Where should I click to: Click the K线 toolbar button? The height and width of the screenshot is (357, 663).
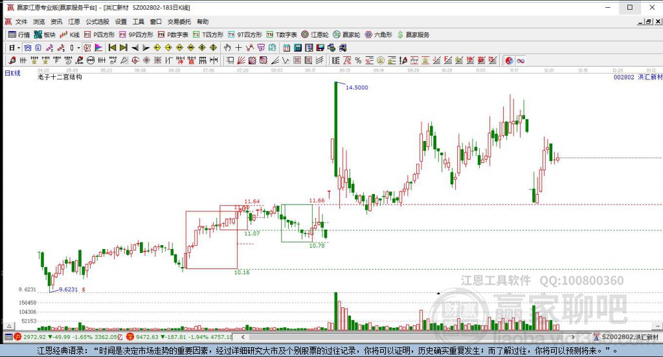click(70, 35)
